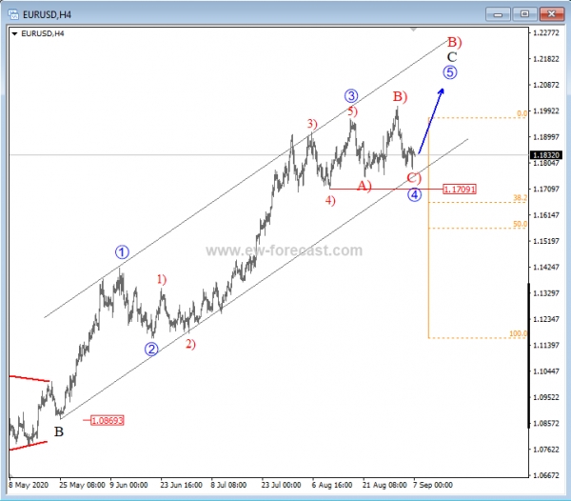Select the circled blue wave 4 label
This screenshot has height=501, width=571.
[414, 194]
